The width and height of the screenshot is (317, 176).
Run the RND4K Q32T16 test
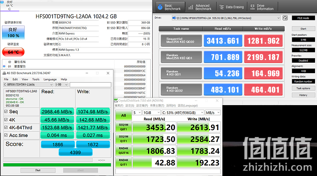[x=123, y=151]
